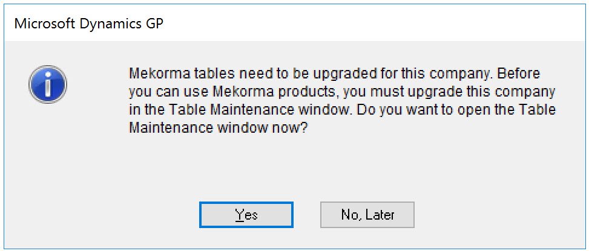Click the blue information icon
The width and height of the screenshot is (589, 251).
[48, 84]
